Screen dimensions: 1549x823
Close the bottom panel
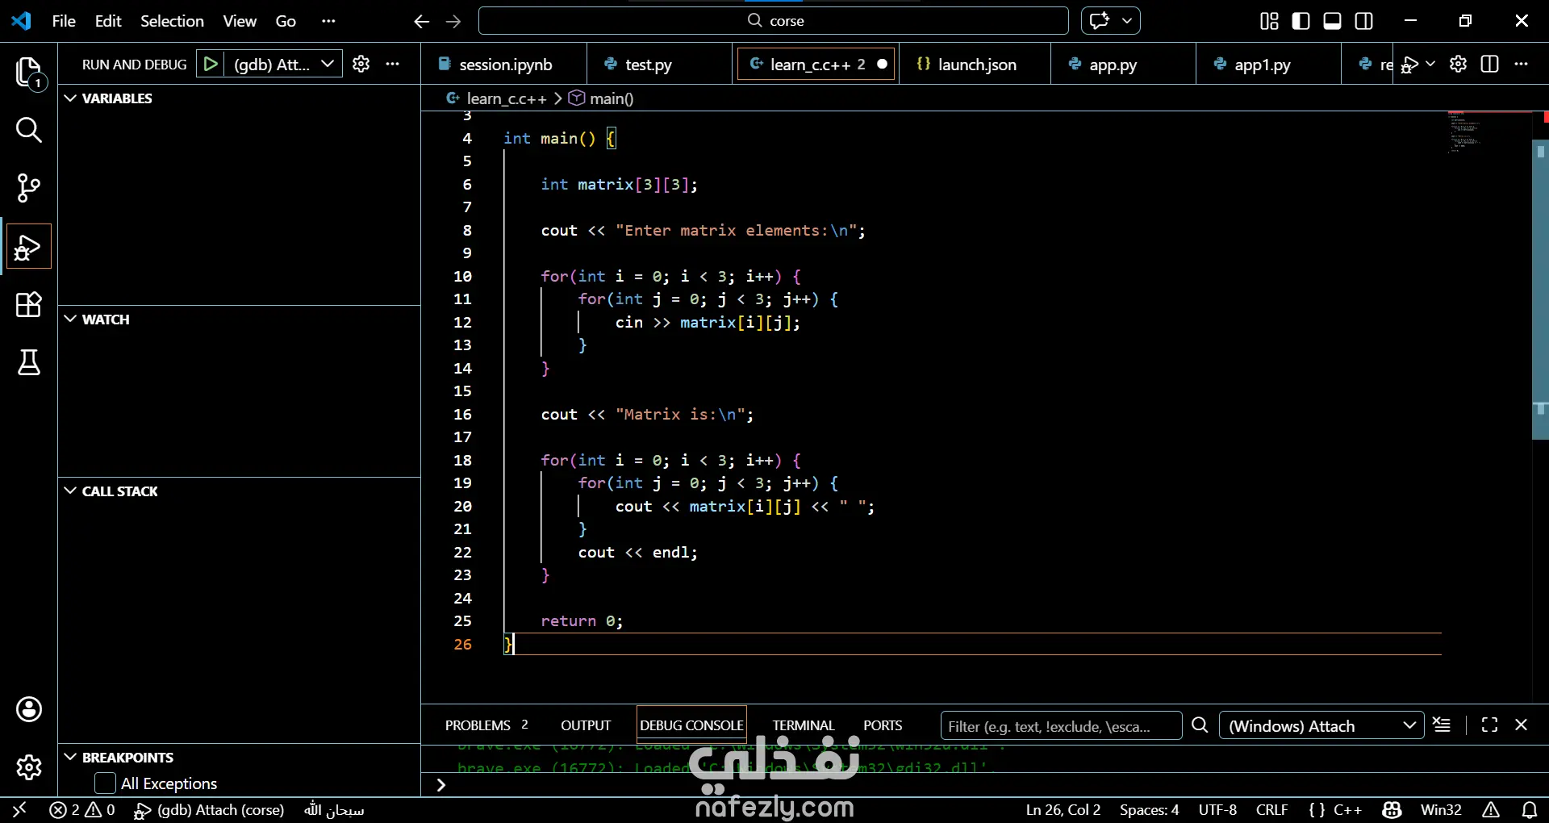click(x=1522, y=725)
